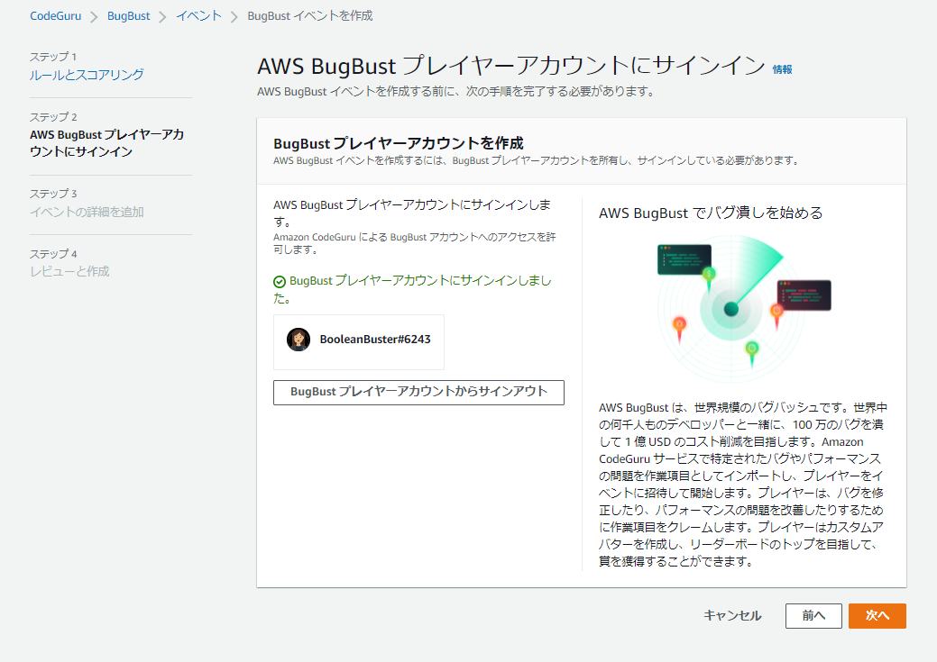
Task: Open the イベント breadcrumb link
Action: pos(199,16)
